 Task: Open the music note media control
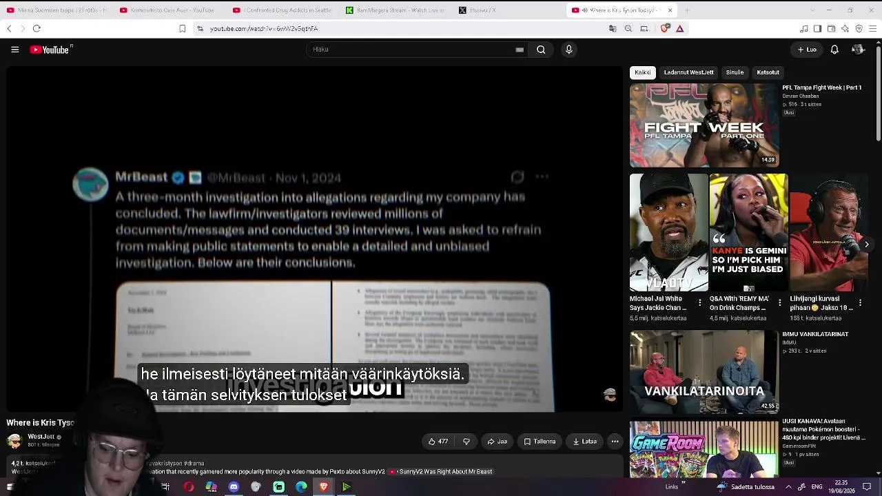tap(803, 28)
